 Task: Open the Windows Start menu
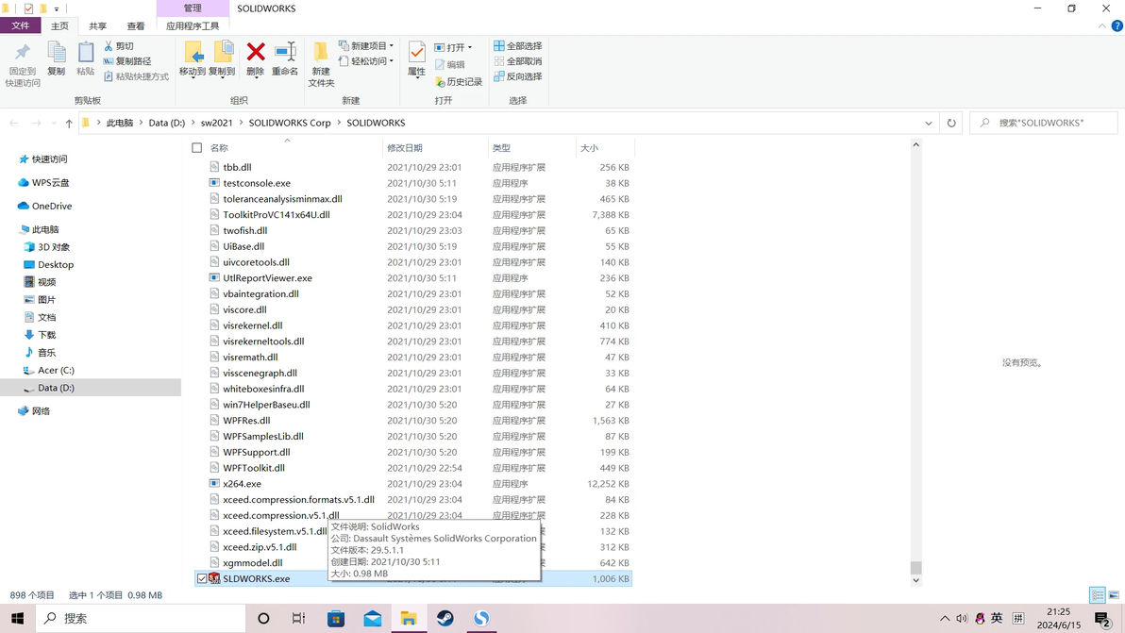(17, 618)
